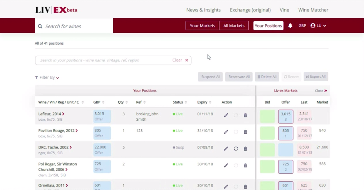Viewport: 364px width, 190px height.
Task: Click Export All button
Action: [316, 77]
